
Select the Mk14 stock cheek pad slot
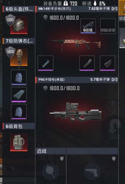coord(107,63)
